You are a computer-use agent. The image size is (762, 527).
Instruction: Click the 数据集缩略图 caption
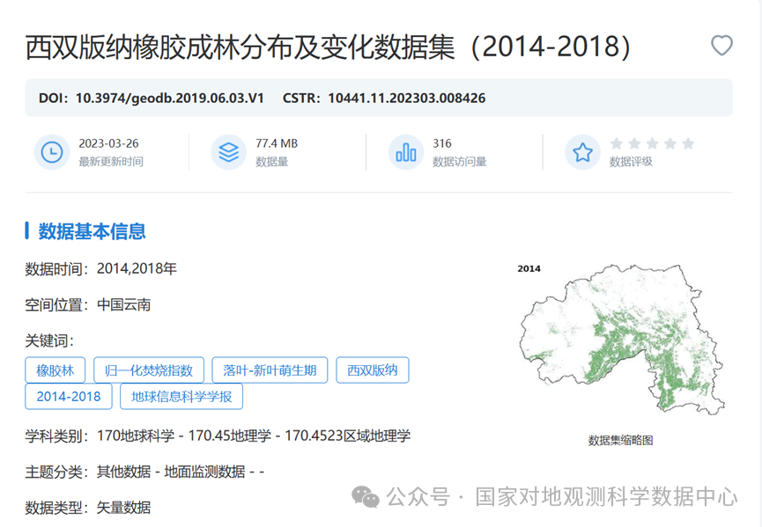[620, 440]
